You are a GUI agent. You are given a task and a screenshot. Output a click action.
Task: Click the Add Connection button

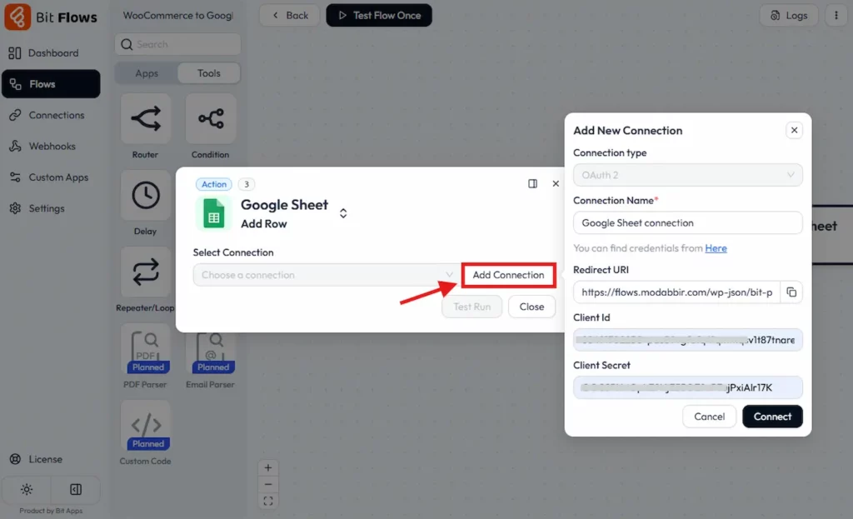click(x=508, y=275)
